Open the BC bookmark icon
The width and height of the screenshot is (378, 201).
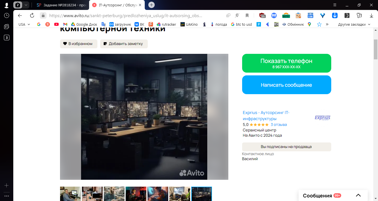coord(276,24)
